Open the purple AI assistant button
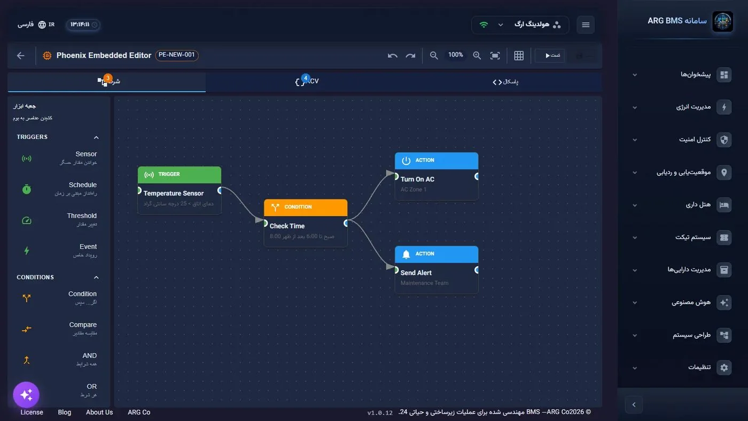Image resolution: width=748 pixels, height=421 pixels. click(26, 395)
